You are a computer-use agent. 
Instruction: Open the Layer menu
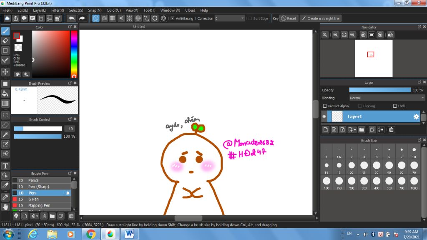(x=40, y=10)
